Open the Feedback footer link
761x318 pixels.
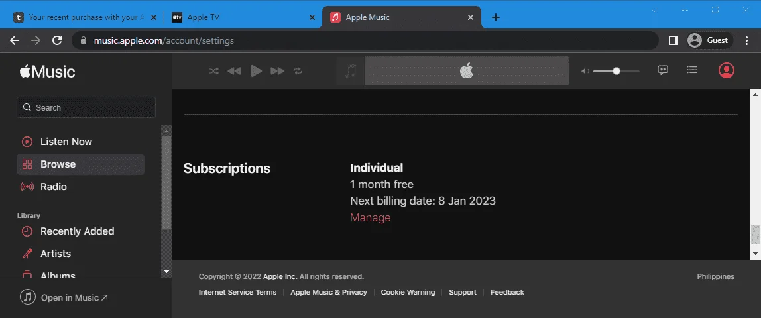click(x=507, y=292)
